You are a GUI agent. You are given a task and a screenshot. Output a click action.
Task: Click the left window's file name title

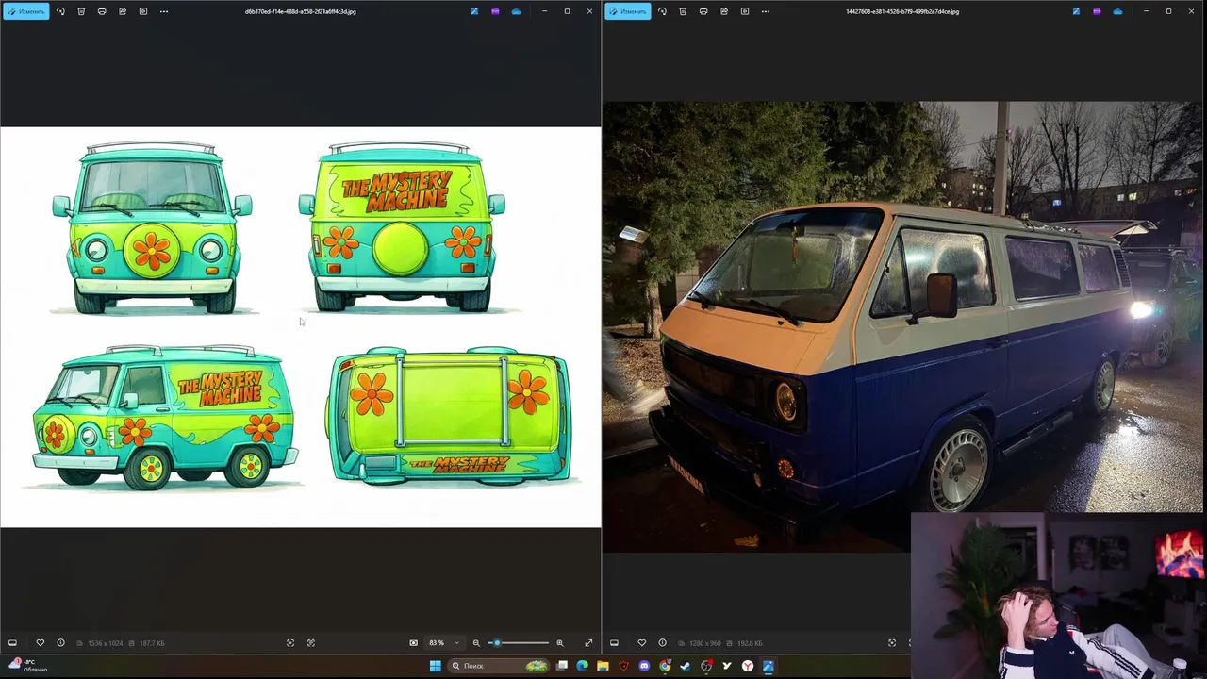click(x=301, y=11)
